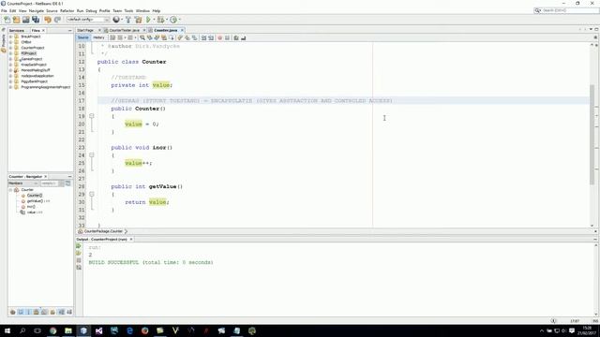Toggle first filter icon in Navigator bottom bar
Screen dimensions: 600x337
[x=12, y=312]
